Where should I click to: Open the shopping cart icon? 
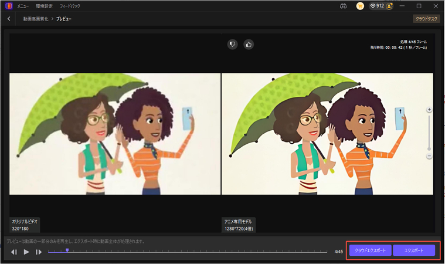point(360,6)
